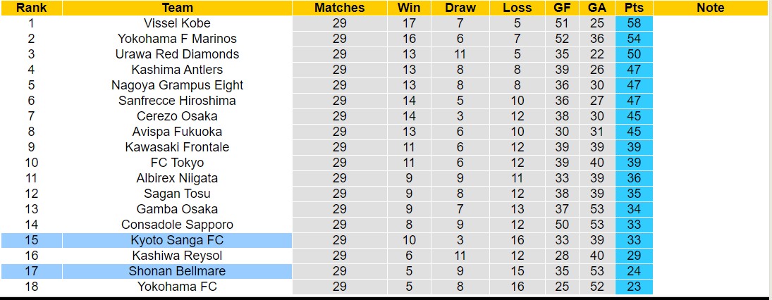
Task: Click Vissel Kobe's 58 points cell
Action: pyautogui.click(x=633, y=23)
